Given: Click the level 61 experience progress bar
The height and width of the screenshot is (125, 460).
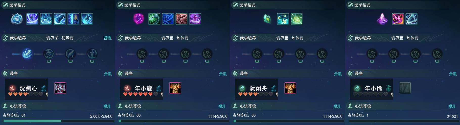Looking at the screenshot, I should tap(58, 121).
